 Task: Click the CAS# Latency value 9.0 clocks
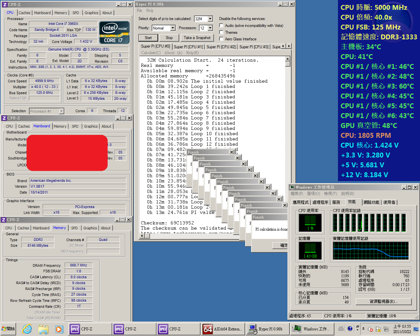79,277
